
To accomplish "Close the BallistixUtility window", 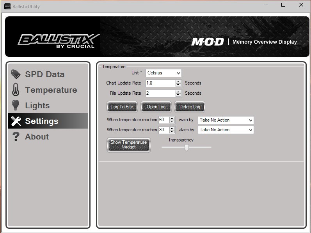I will tap(301, 5).
